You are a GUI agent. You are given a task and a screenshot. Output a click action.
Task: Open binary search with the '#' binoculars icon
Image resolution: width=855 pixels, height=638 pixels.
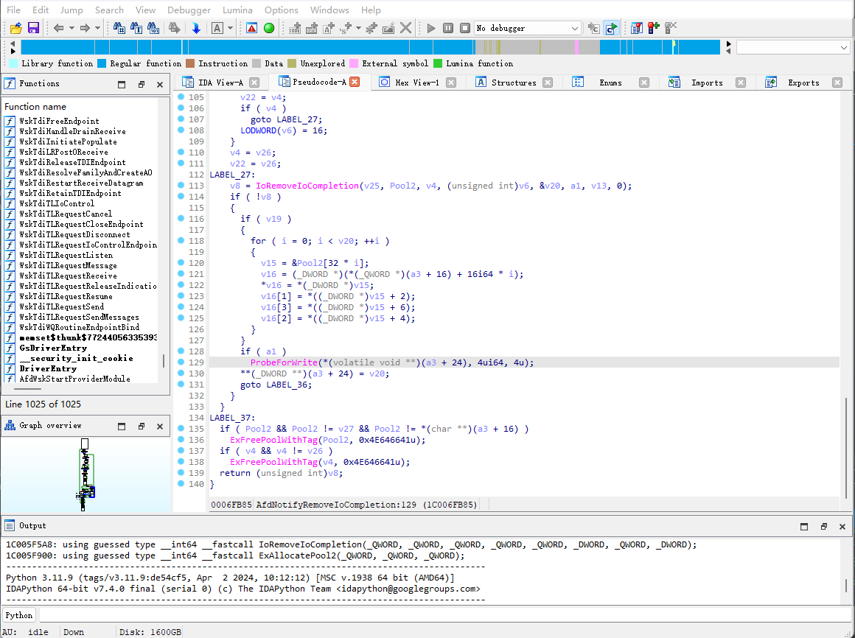[119, 28]
